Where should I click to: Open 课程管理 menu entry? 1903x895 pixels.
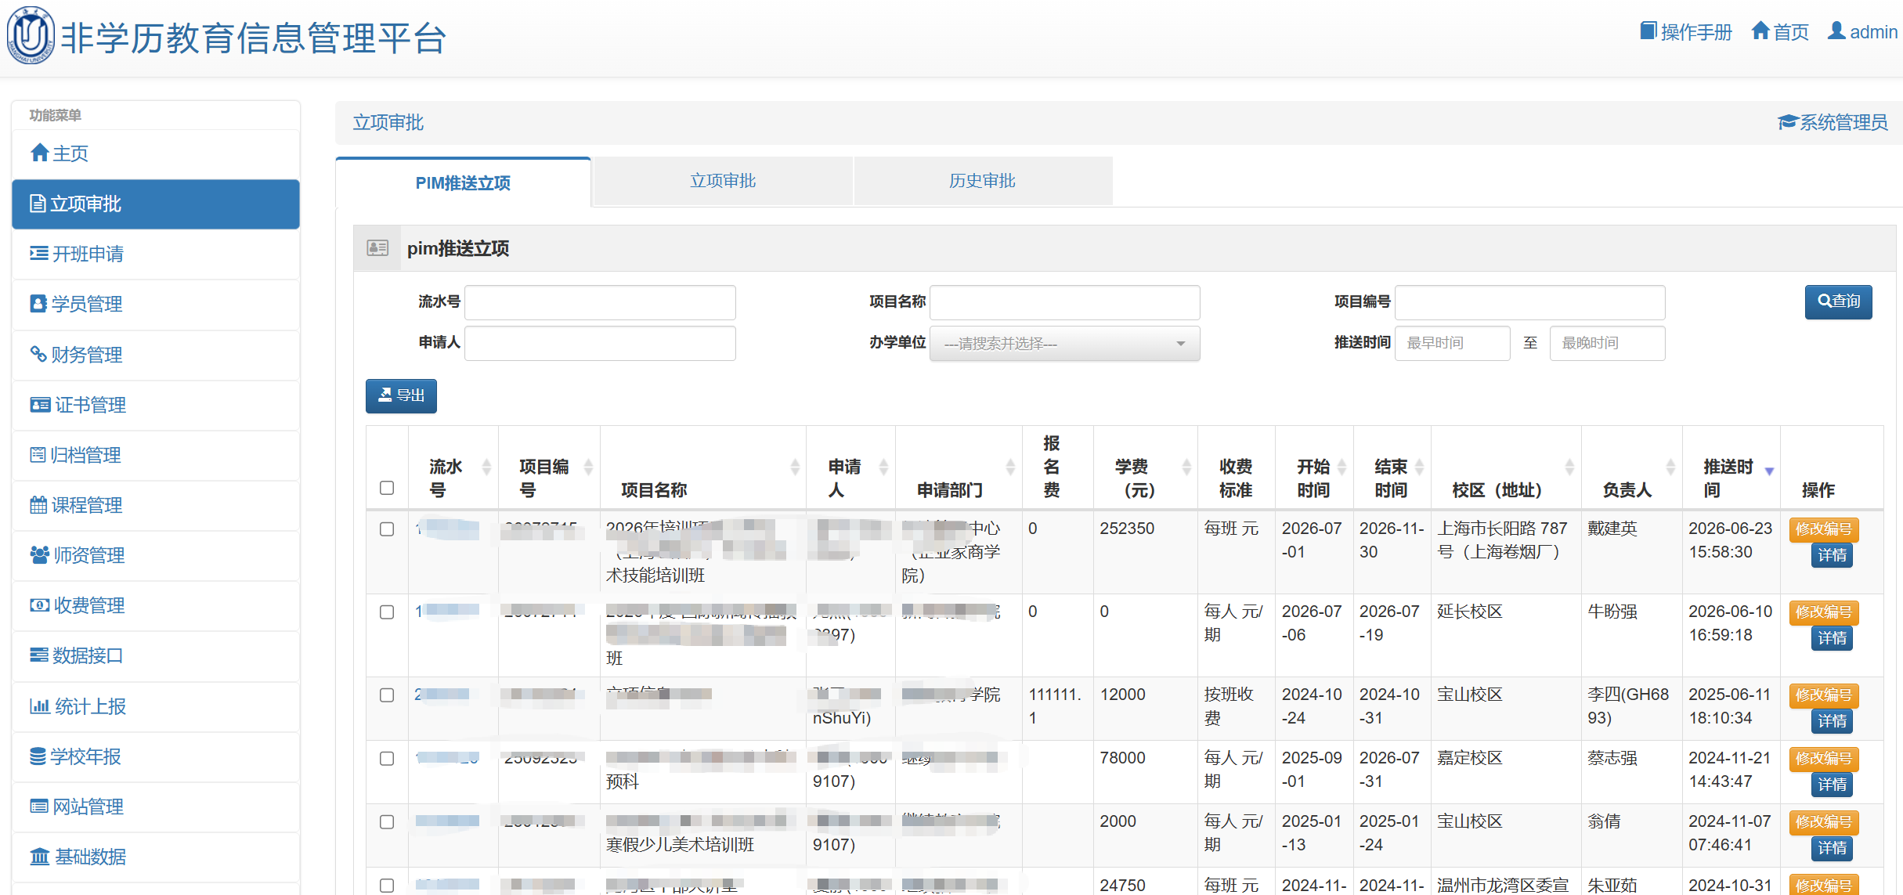(x=156, y=505)
